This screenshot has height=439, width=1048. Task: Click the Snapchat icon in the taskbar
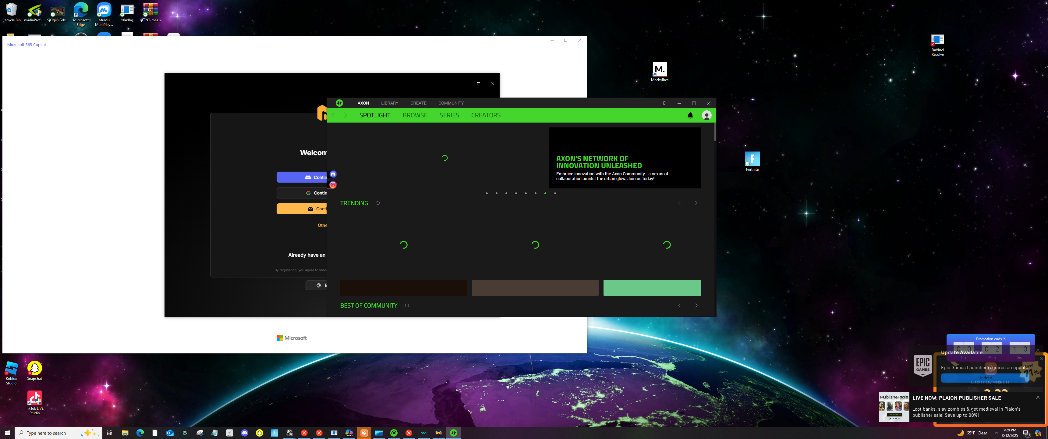pyautogui.click(x=260, y=433)
